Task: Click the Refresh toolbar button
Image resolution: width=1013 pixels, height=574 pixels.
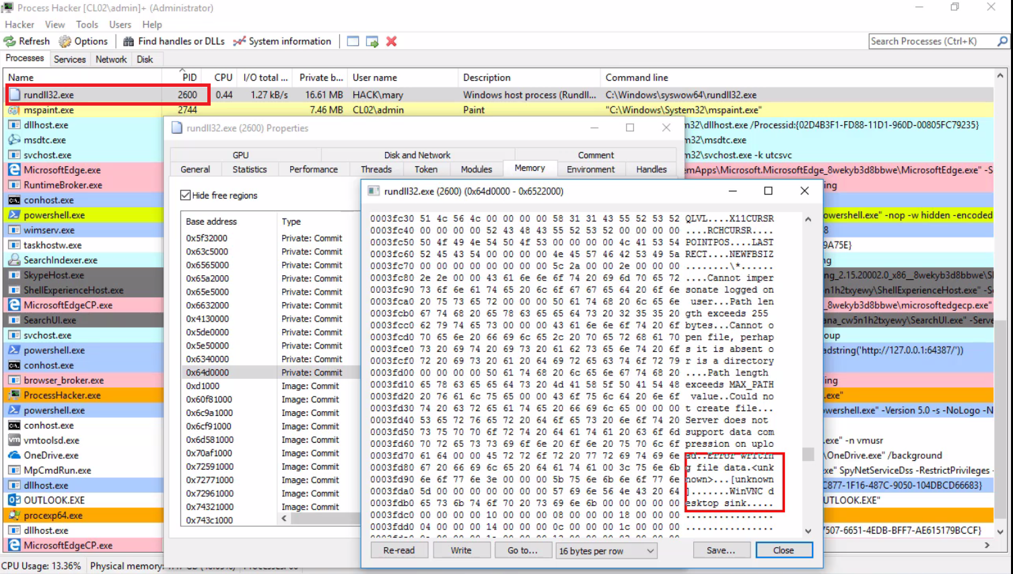Action: 27,41
